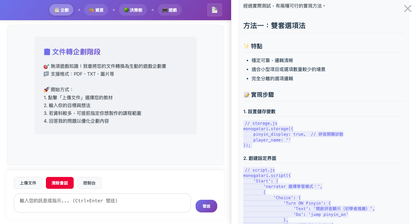
Task: Open the 控制台 console
Action: pyautogui.click(x=89, y=183)
